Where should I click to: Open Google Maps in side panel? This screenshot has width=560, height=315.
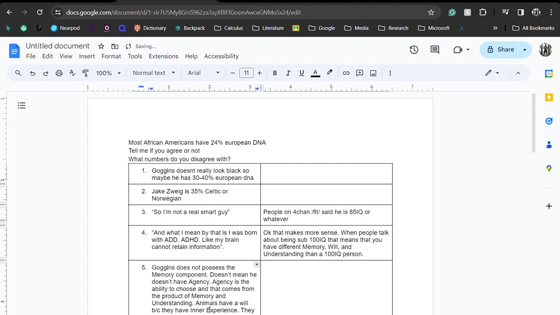coord(549,168)
